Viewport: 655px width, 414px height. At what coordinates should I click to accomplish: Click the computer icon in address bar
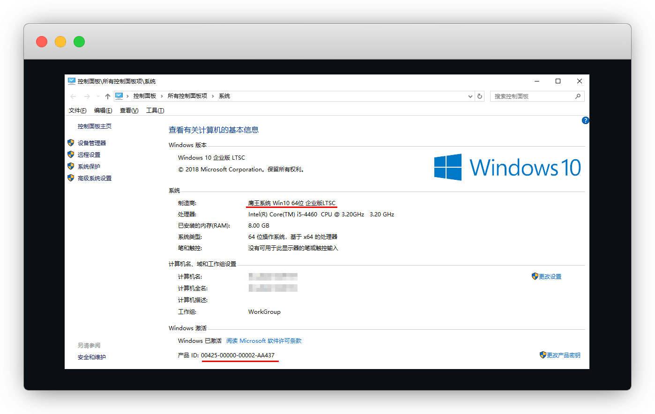click(119, 96)
